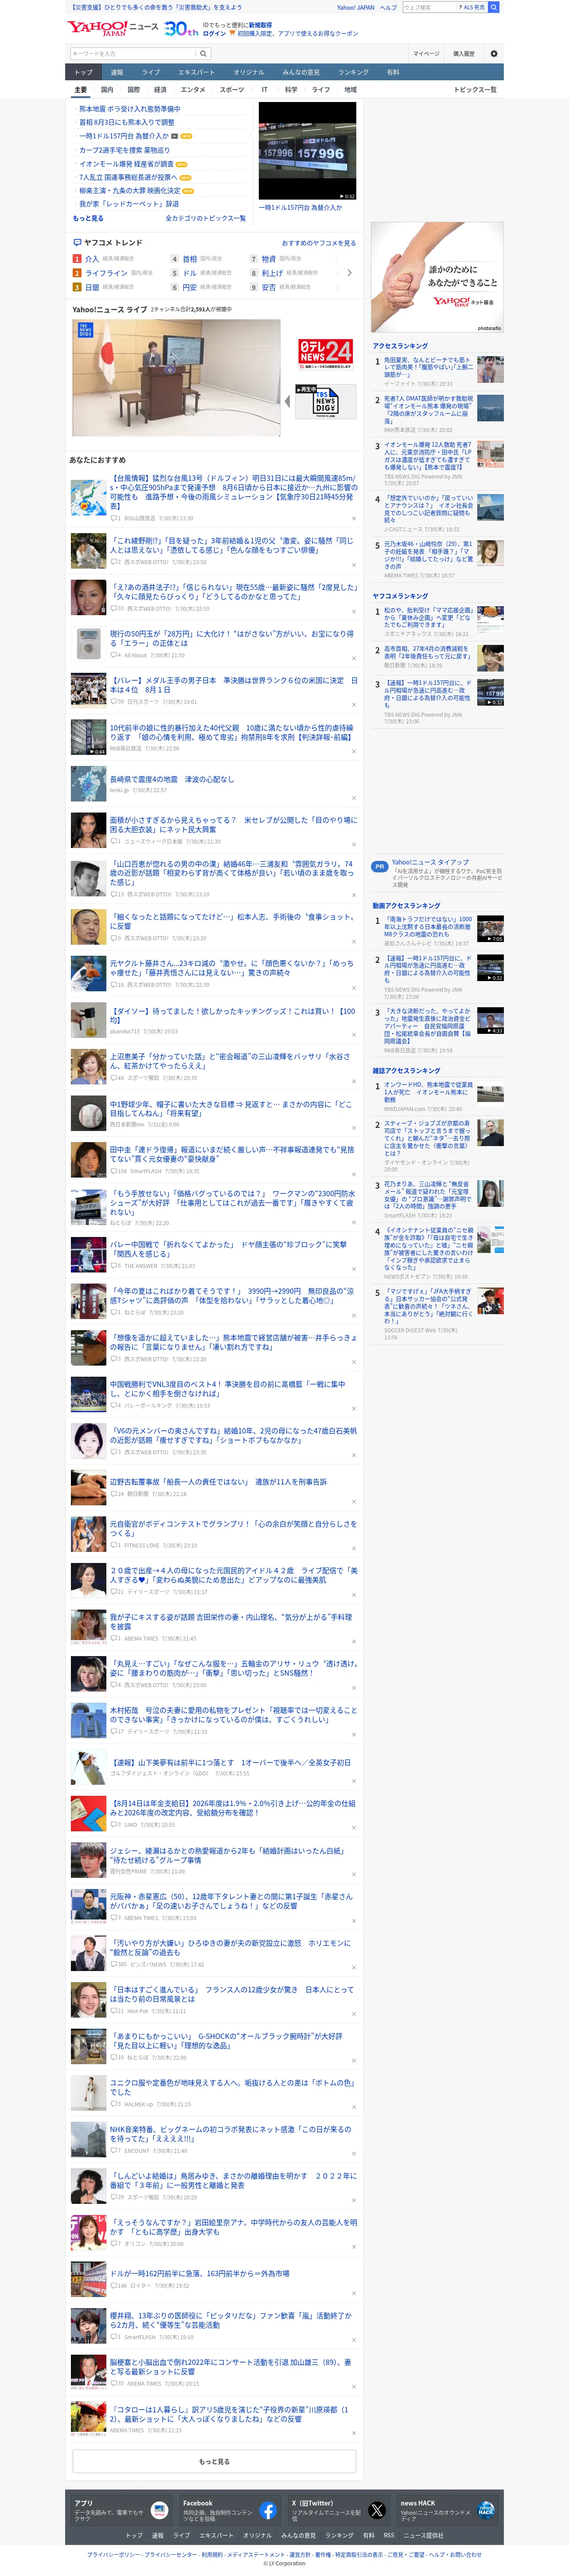Viewport: 569px width, 2576px height.
Task: Open the 介入 trend ranked first
Action: pos(92,258)
